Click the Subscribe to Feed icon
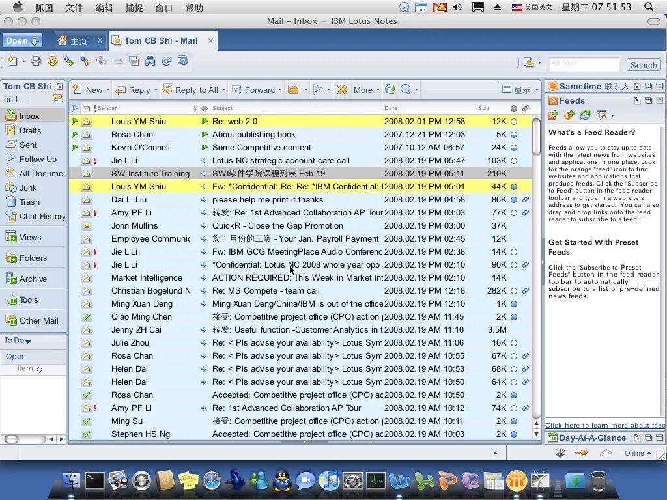The width and height of the screenshot is (667, 500). (553, 115)
